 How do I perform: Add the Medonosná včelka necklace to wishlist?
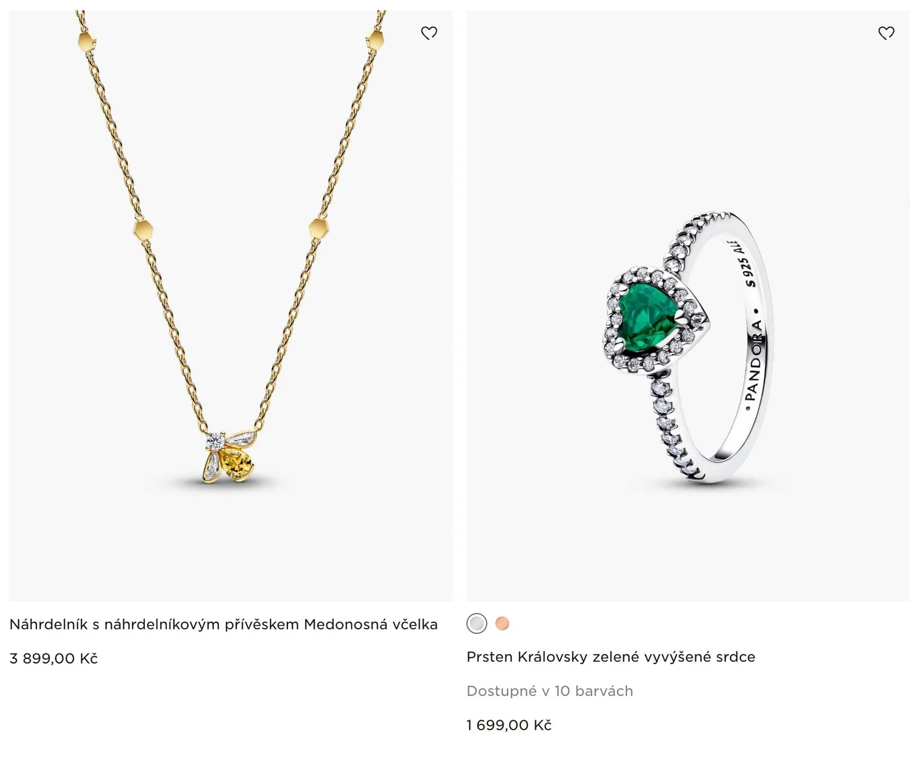[429, 33]
